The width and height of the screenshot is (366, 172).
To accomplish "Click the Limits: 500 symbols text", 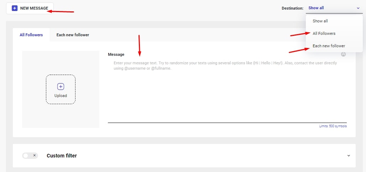I will [x=333, y=126].
